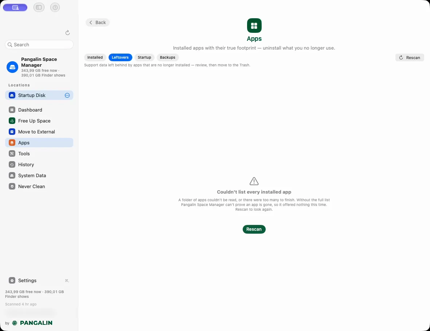
Task: Click the "Scanned 4 hr ago" text
Action: pos(21,304)
